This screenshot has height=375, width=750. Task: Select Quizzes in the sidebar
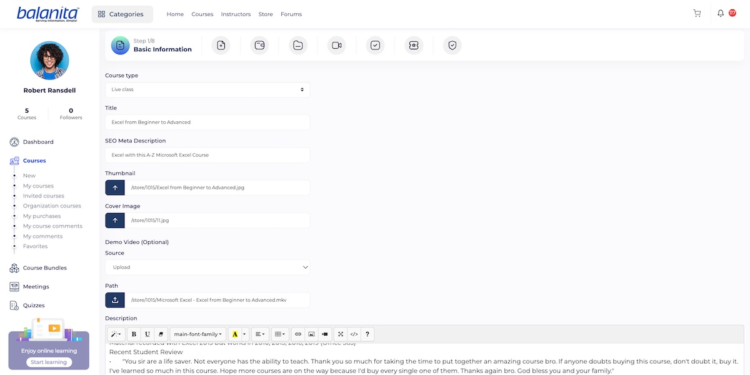34,306
